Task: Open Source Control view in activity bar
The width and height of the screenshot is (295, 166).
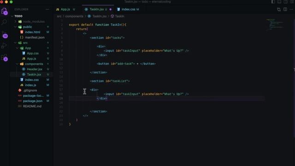Action: click(x=5, y=35)
